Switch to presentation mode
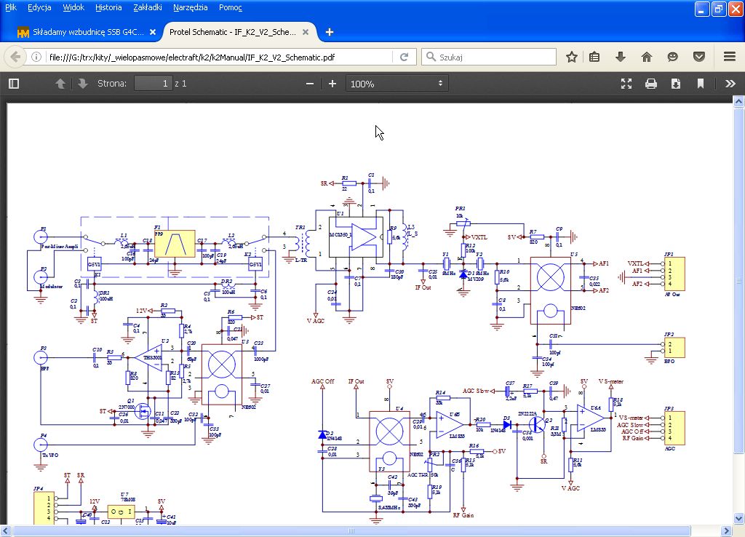Image resolution: width=745 pixels, height=537 pixels. (626, 84)
